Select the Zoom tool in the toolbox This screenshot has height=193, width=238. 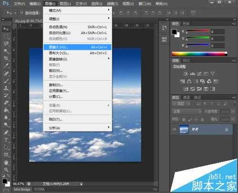tap(6, 170)
